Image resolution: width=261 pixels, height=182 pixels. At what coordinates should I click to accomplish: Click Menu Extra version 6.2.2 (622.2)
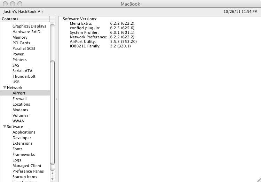point(122,23)
